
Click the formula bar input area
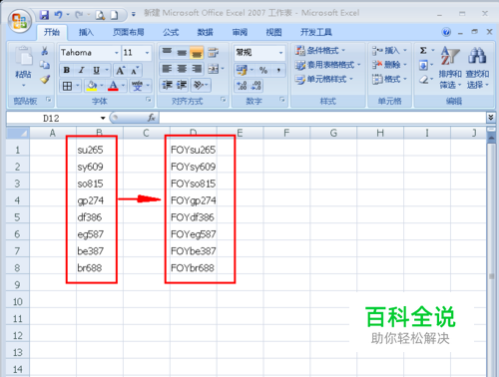[x=322, y=118]
